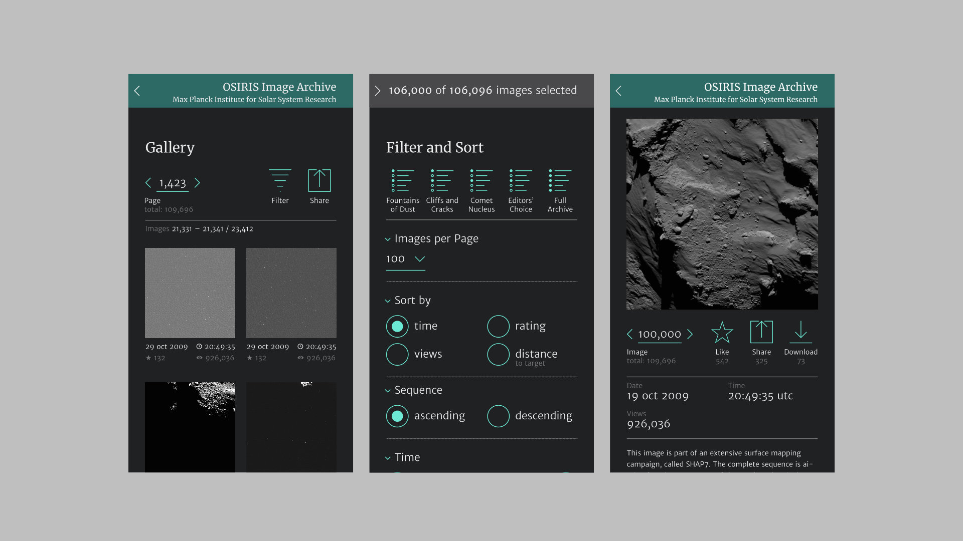Click the Like star icon
963x541 pixels.
(x=722, y=332)
